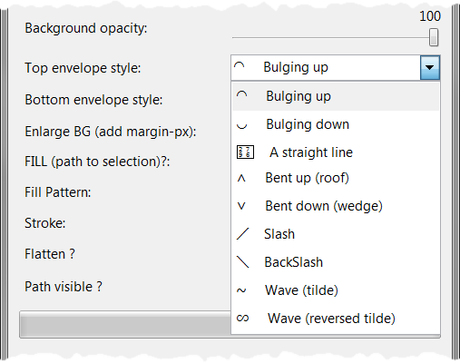Click the infinity icon for reversed tilde

242,319
